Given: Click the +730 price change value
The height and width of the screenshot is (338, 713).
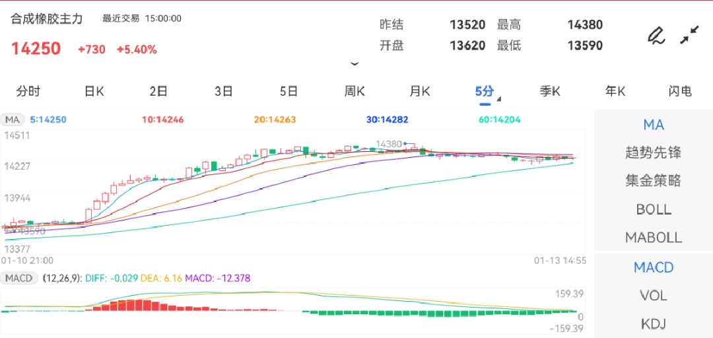Looking at the screenshot, I should [x=91, y=50].
